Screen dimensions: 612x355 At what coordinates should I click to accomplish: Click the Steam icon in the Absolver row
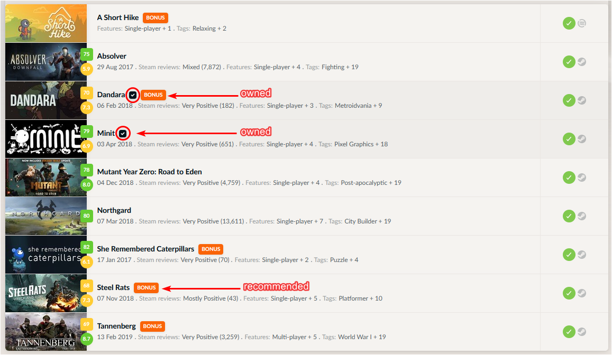(581, 62)
